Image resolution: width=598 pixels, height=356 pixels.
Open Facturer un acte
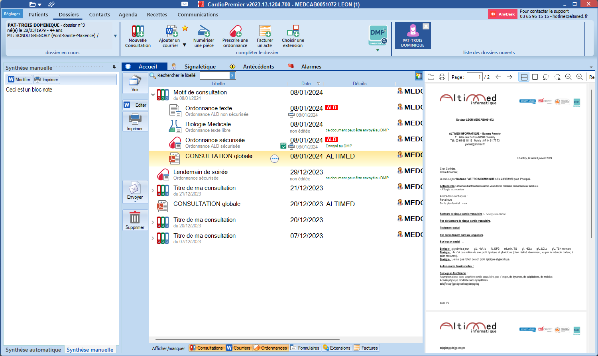pos(265,31)
